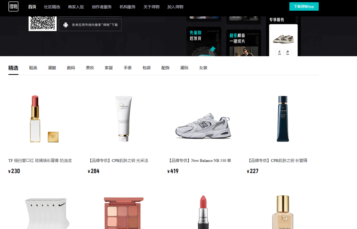Screen dimensions: 357x229
Task: Click the ¥419 price
Action: pyautogui.click(x=173, y=171)
